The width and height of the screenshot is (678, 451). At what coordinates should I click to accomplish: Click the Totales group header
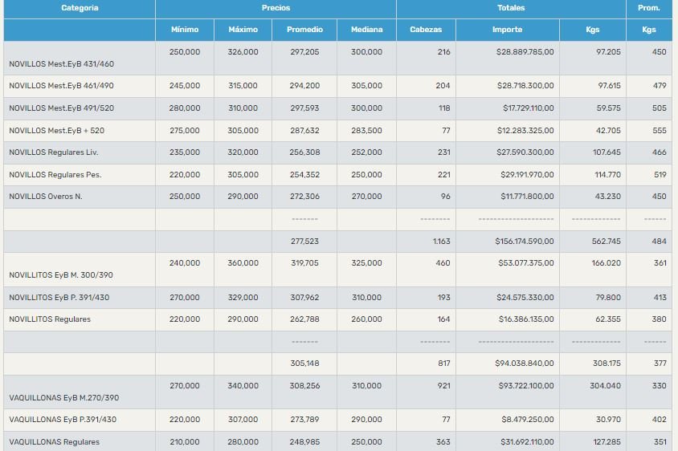(511, 8)
